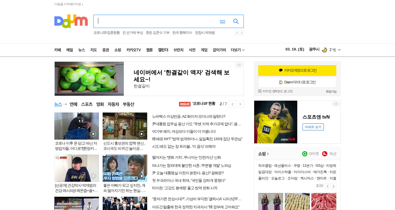Expand the 더보기 menu
The height and width of the screenshot is (210, 395).
tap(238, 50)
